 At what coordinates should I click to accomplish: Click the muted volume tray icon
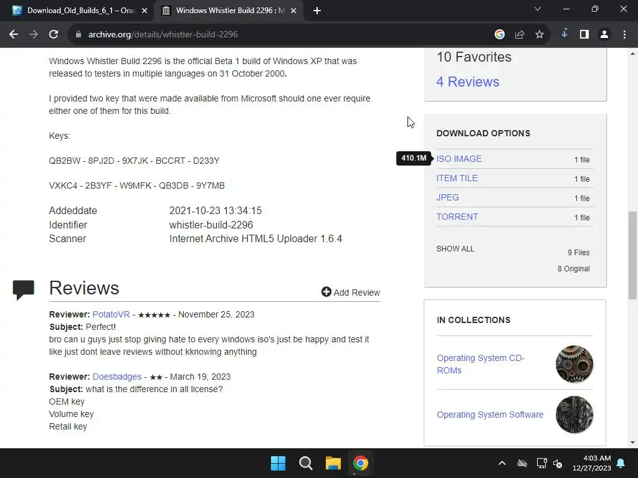[558, 463]
